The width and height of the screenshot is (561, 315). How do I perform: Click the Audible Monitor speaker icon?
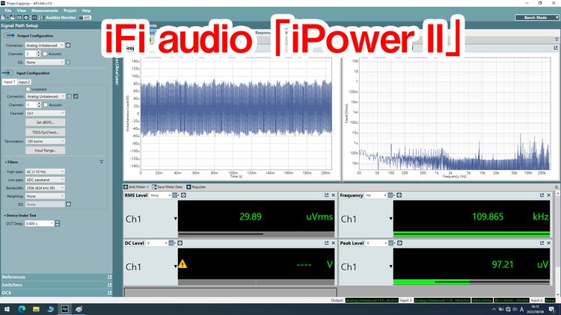(41, 17)
